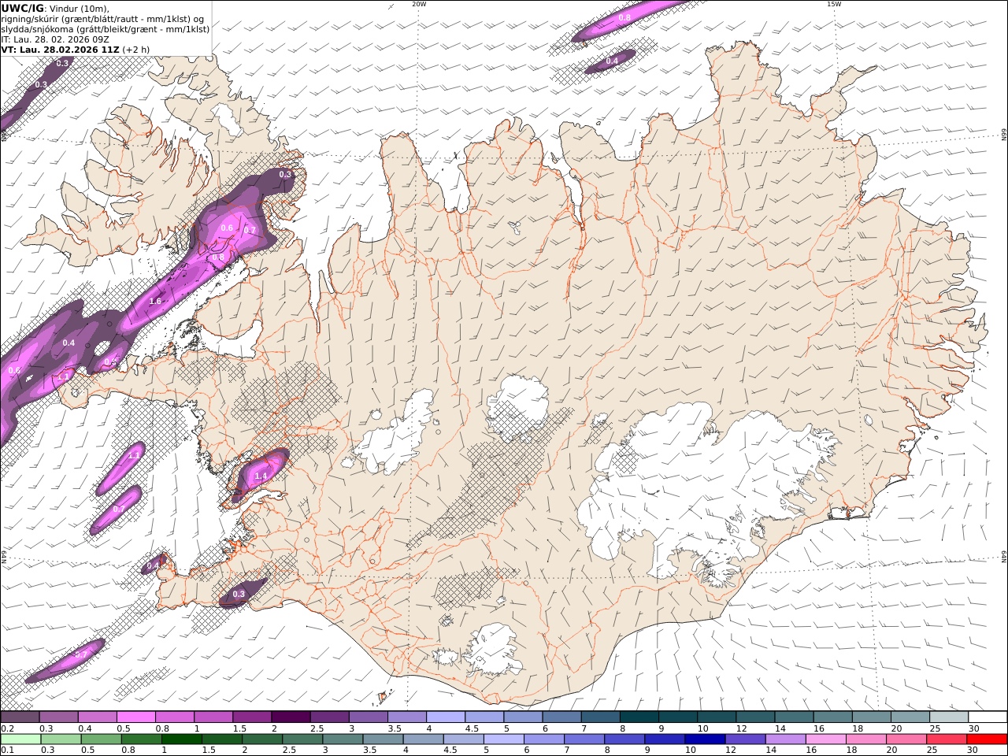This screenshot has height=756, width=1008.
Task: Click the darkest purple swatch between 2 and 2.5 in the upper legend
Action: tap(291, 717)
